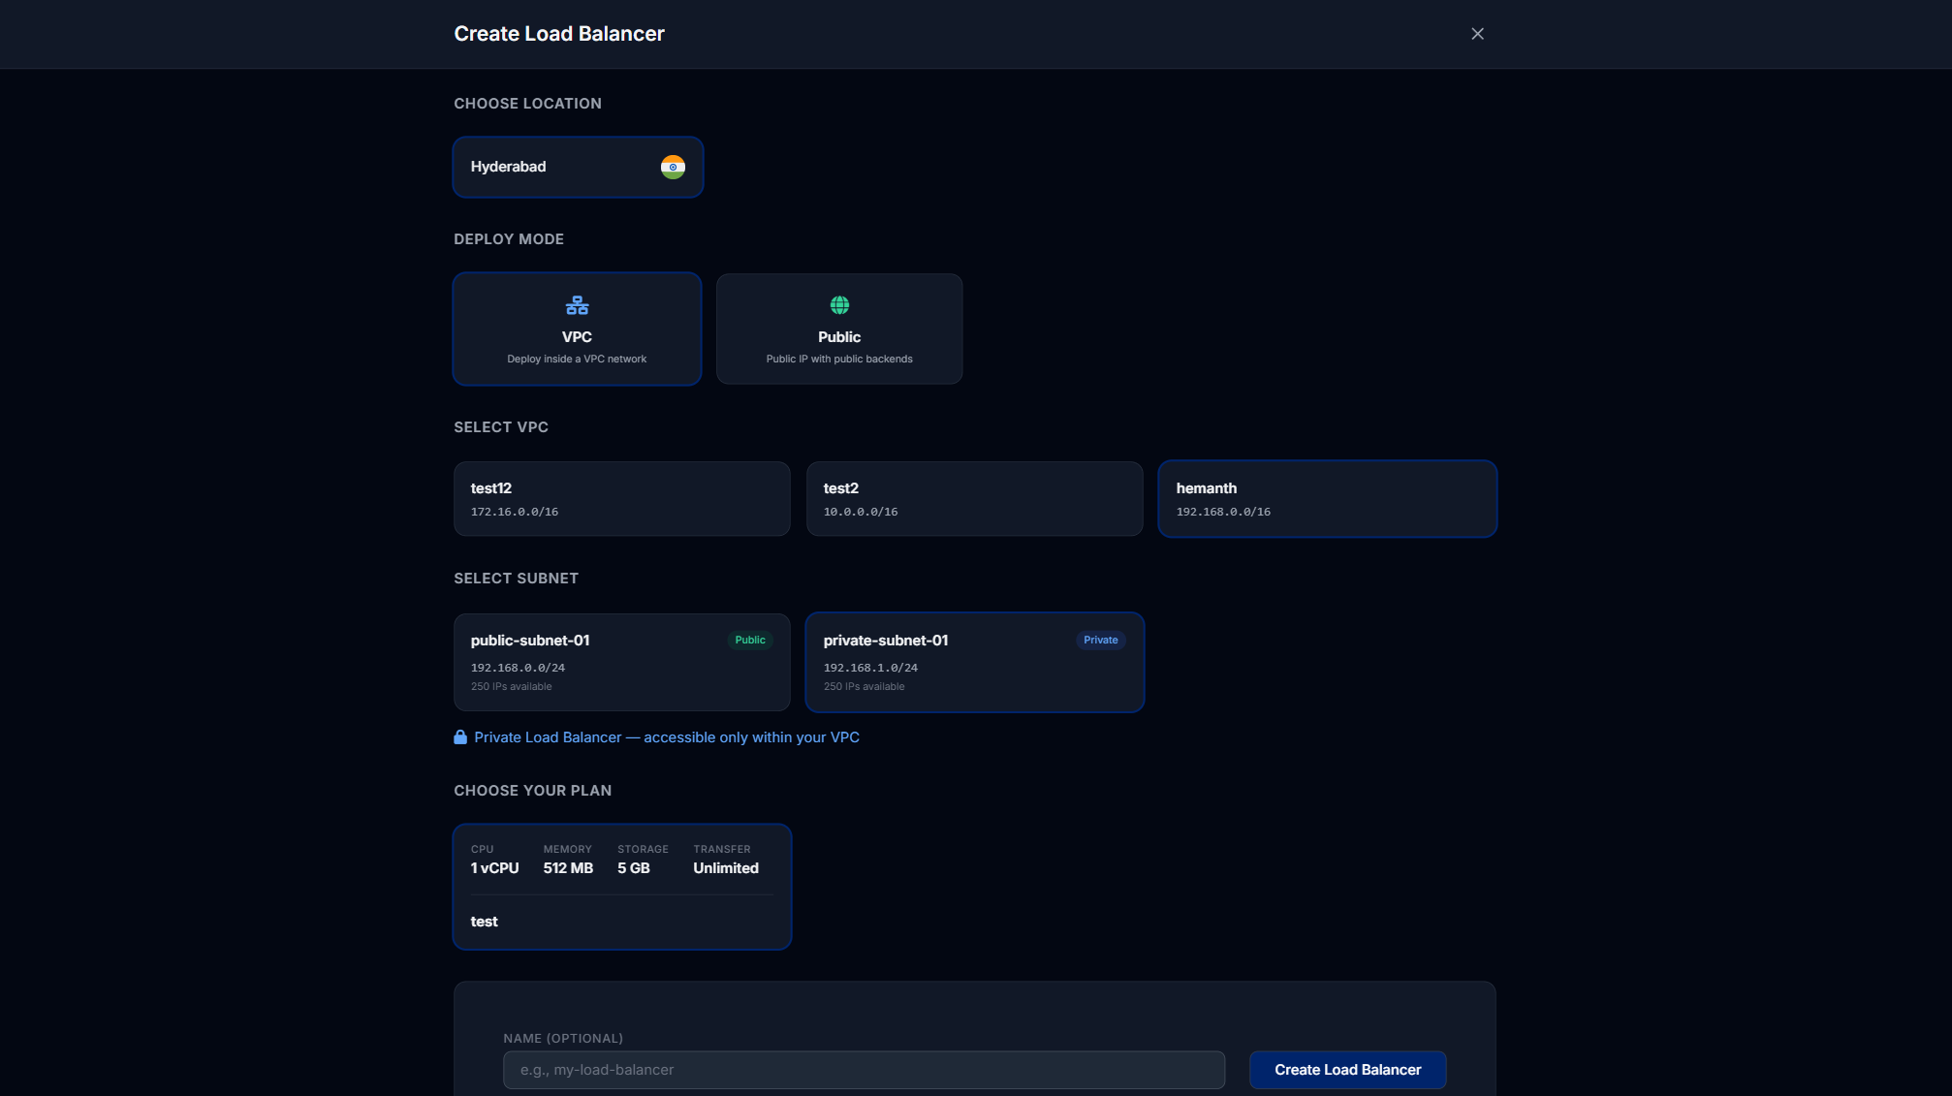Select the hemanth VPC

1327,498
